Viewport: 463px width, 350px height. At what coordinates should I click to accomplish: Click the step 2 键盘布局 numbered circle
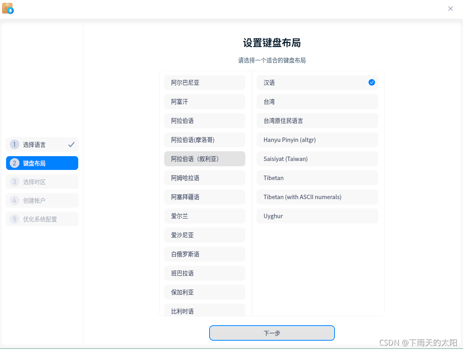pos(14,163)
